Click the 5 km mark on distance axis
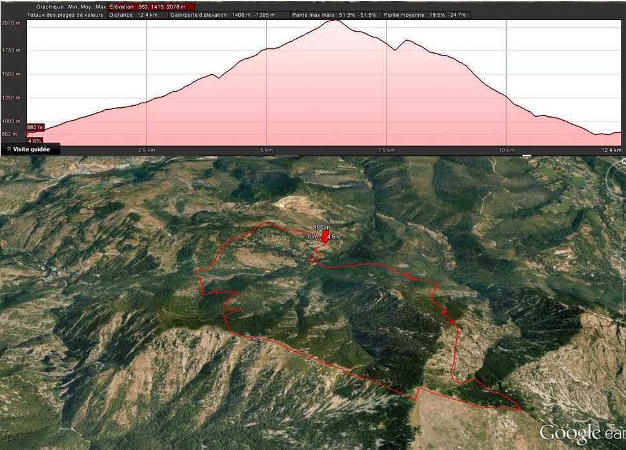Viewport: 626px width, 450px height. [x=267, y=150]
